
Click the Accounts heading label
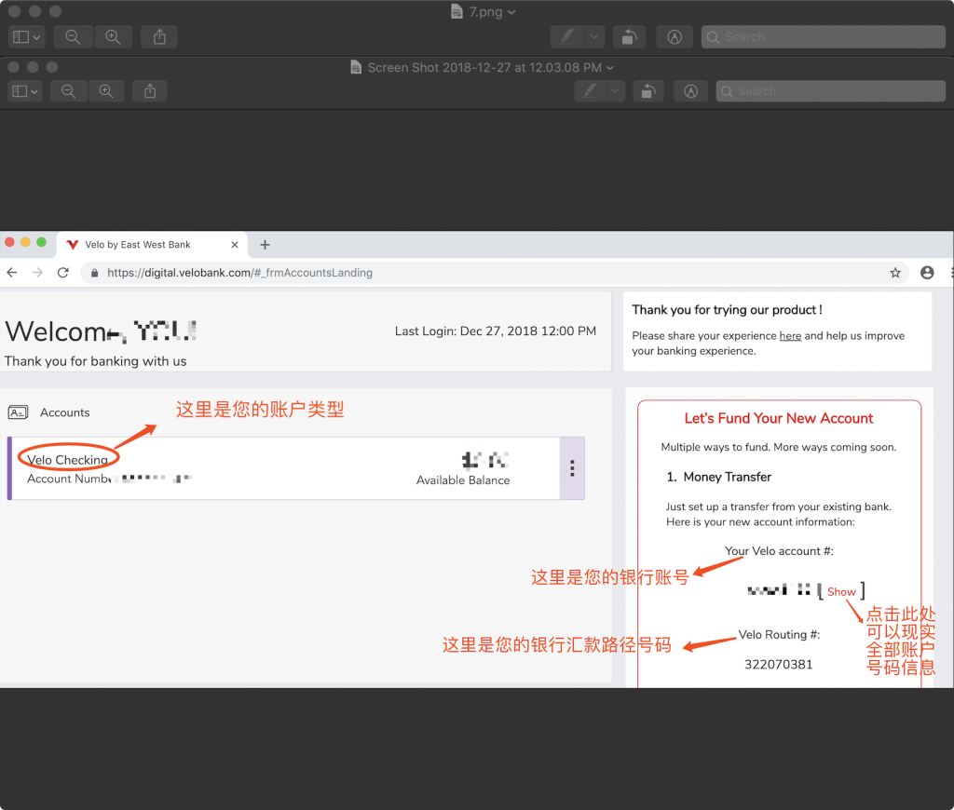click(65, 412)
